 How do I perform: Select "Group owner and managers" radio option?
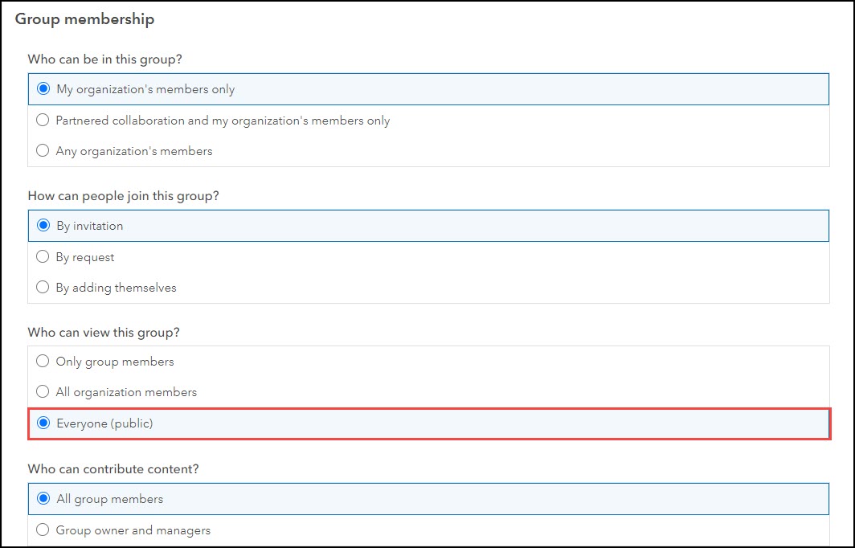click(x=43, y=530)
